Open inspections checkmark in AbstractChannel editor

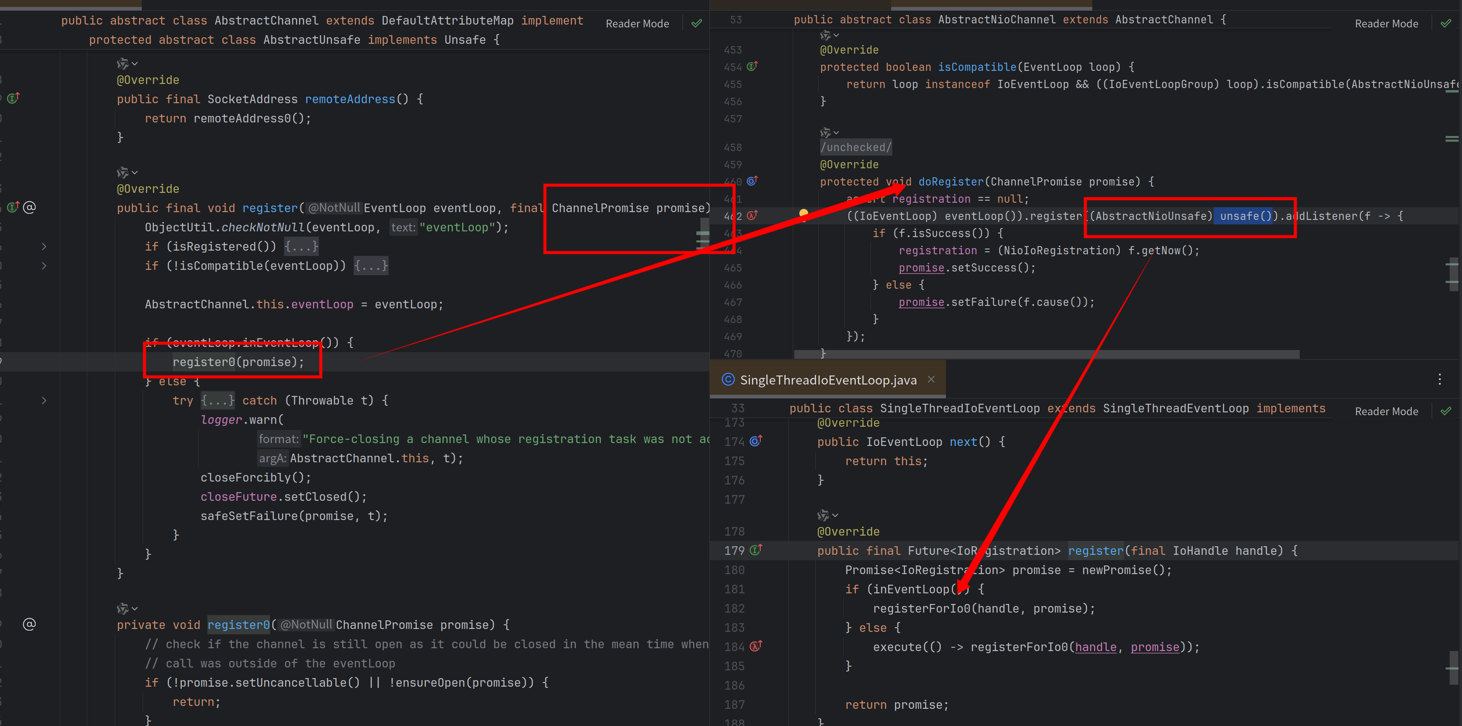(x=696, y=24)
